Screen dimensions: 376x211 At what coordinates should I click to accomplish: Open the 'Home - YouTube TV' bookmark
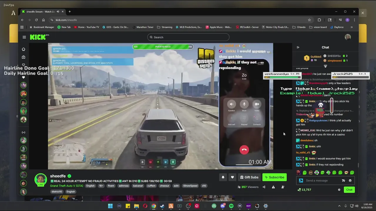[x=87, y=27]
